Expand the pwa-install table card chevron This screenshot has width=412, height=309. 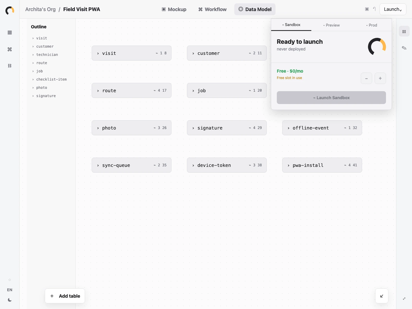coord(288,165)
